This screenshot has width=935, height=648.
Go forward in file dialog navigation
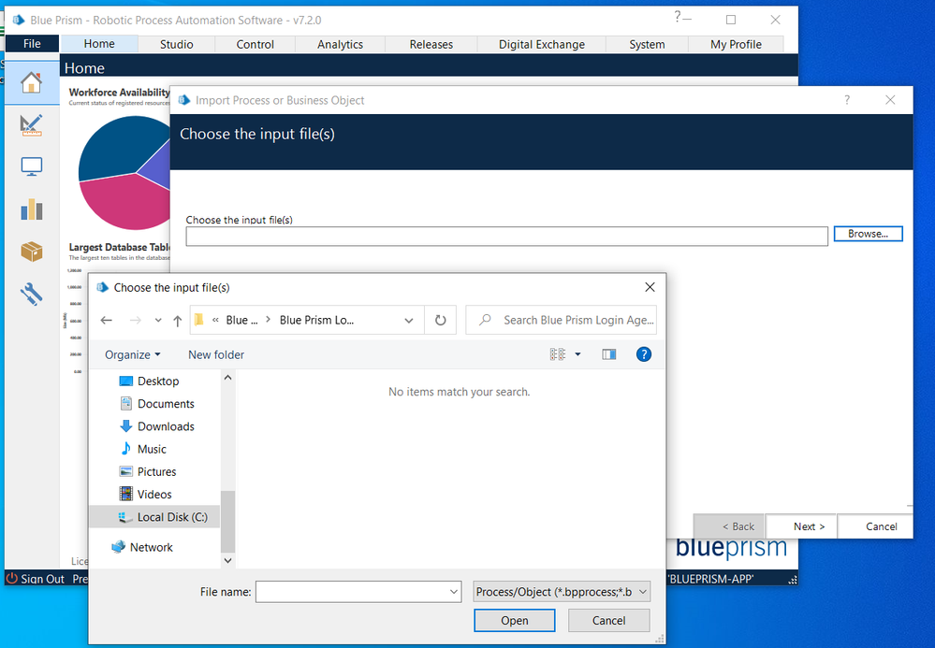point(136,321)
